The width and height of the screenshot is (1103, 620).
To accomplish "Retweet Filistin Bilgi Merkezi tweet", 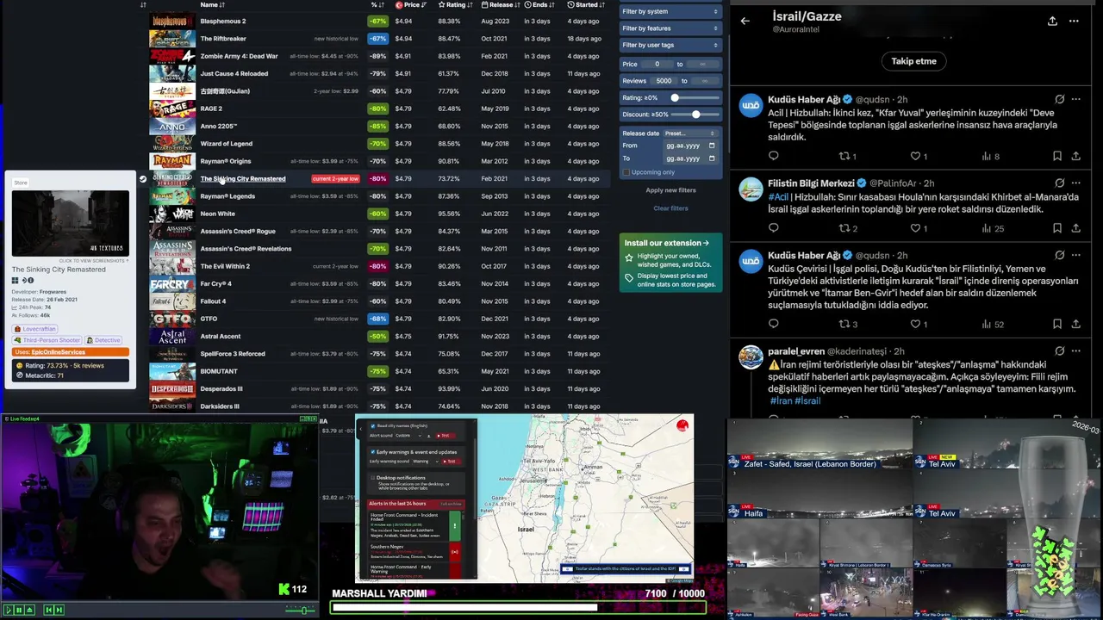I will point(848,228).
